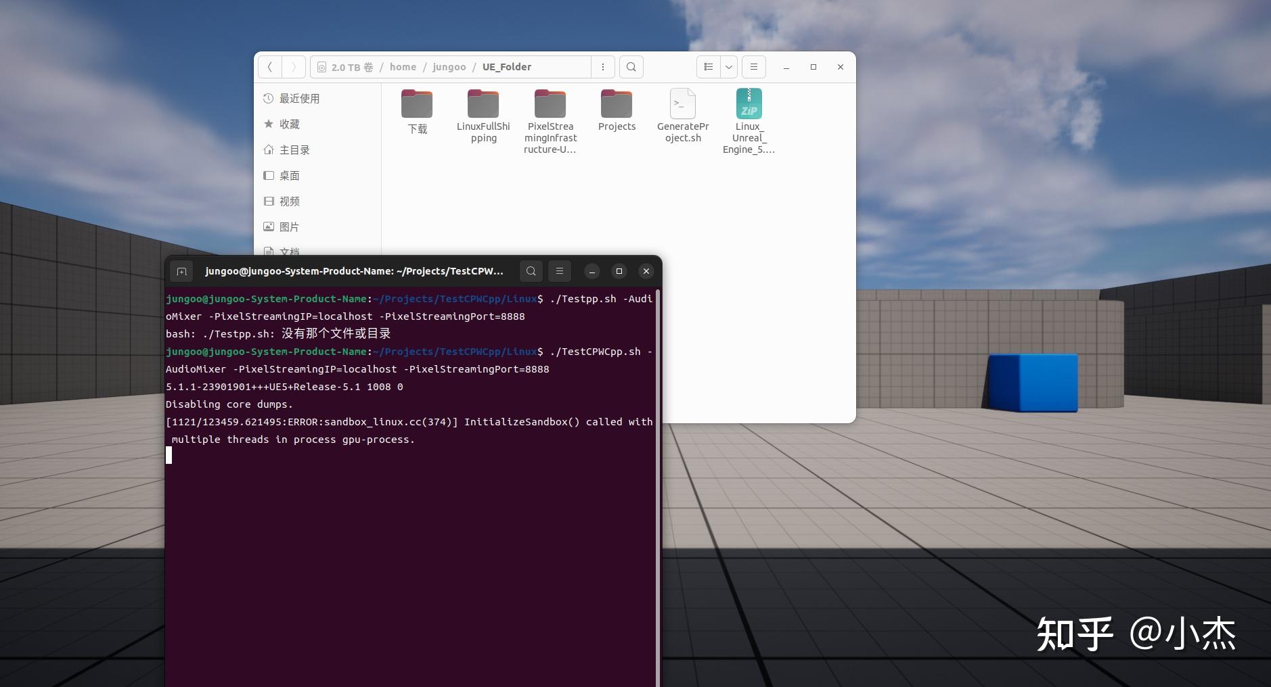This screenshot has height=687, width=1271.
Task: Select the 桌面 sidebar entry
Action: [x=289, y=175]
